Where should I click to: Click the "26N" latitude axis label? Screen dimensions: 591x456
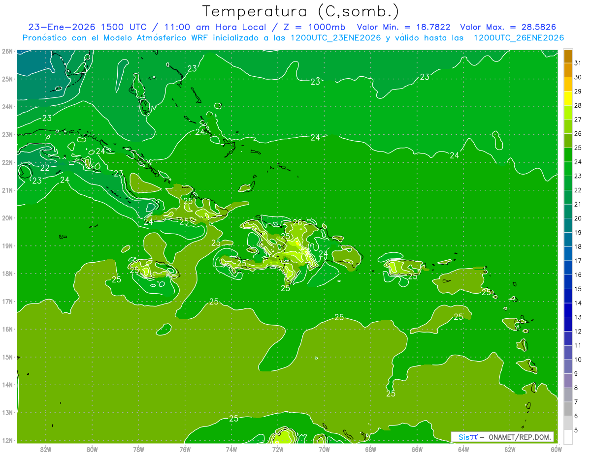pyautogui.click(x=7, y=51)
